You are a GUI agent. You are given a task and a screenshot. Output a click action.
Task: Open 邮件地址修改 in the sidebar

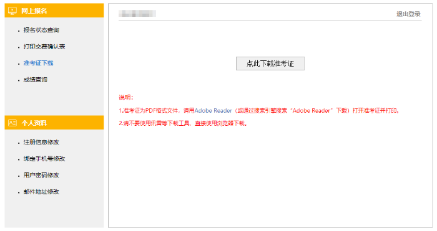[x=41, y=192]
